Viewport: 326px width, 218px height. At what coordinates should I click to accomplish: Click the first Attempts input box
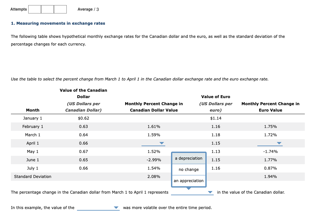coord(34,9)
